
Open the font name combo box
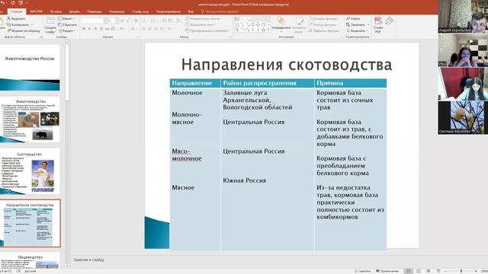point(92,21)
